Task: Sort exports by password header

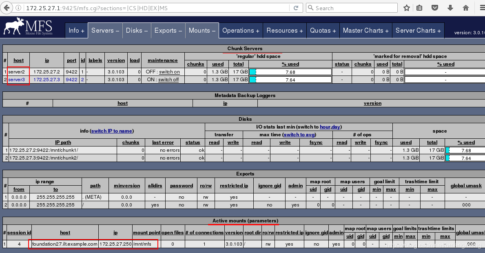Action: pyautogui.click(x=182, y=186)
